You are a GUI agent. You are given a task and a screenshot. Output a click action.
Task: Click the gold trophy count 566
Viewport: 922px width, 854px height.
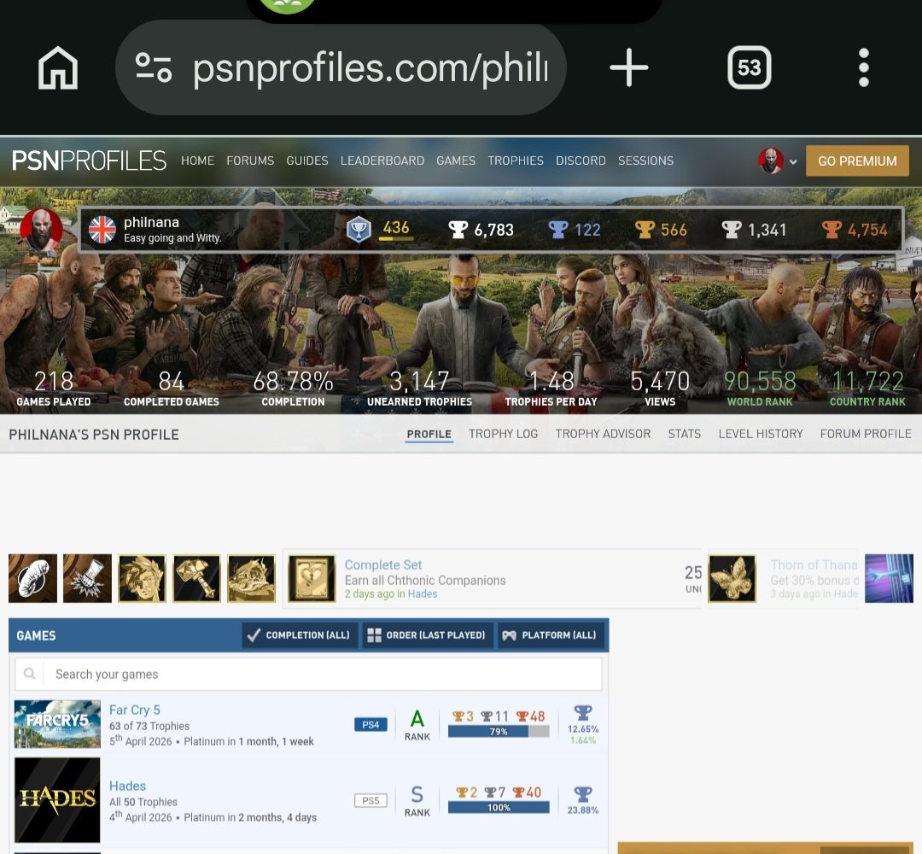(661, 230)
